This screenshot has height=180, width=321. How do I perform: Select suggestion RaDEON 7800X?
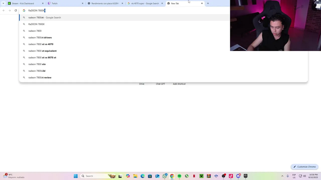pos(163,24)
